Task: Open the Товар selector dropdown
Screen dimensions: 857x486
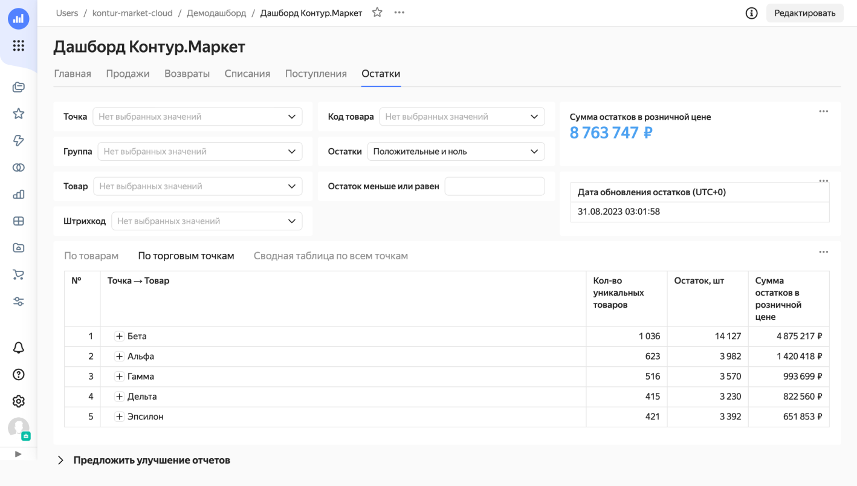Action: click(198, 186)
